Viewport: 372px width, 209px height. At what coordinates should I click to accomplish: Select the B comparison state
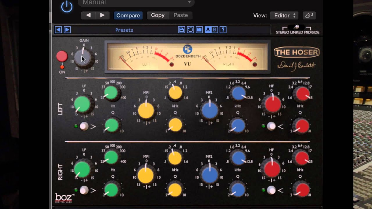click(x=214, y=30)
